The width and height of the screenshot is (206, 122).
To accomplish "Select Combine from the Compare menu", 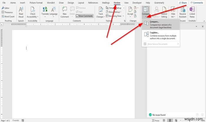I will (x=161, y=35).
